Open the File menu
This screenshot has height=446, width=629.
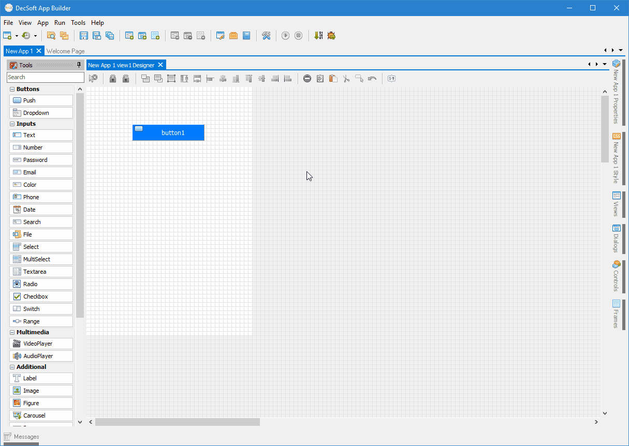click(8, 23)
